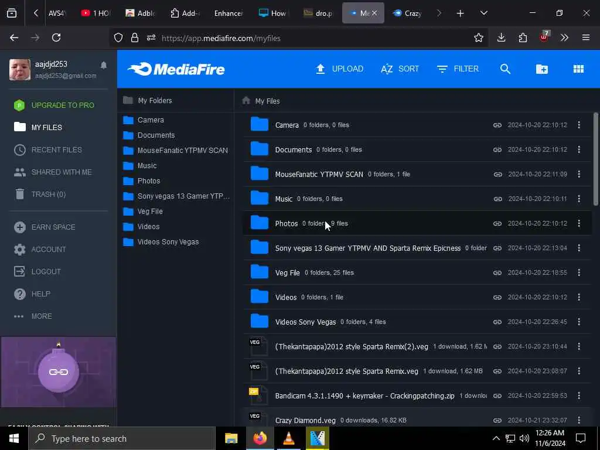Select Music folder in My Folders tree
The height and width of the screenshot is (450, 600).
pos(139,166)
